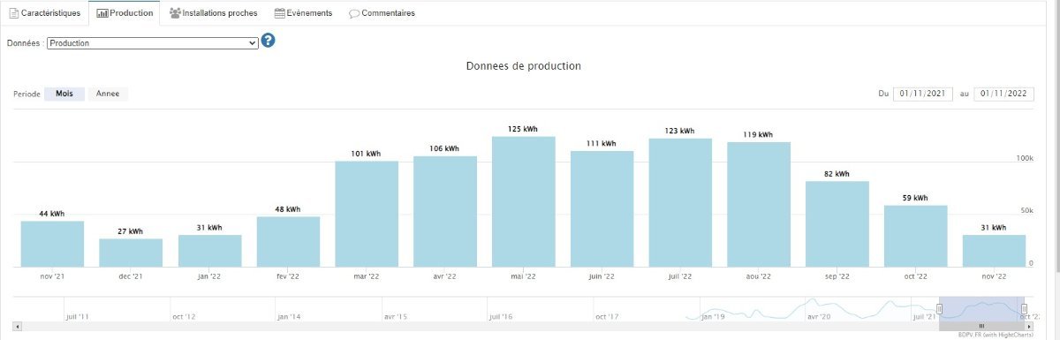The height and width of the screenshot is (340, 1060).
Task: Click the fev '22 bar (48 kWh)
Action: tap(288, 242)
